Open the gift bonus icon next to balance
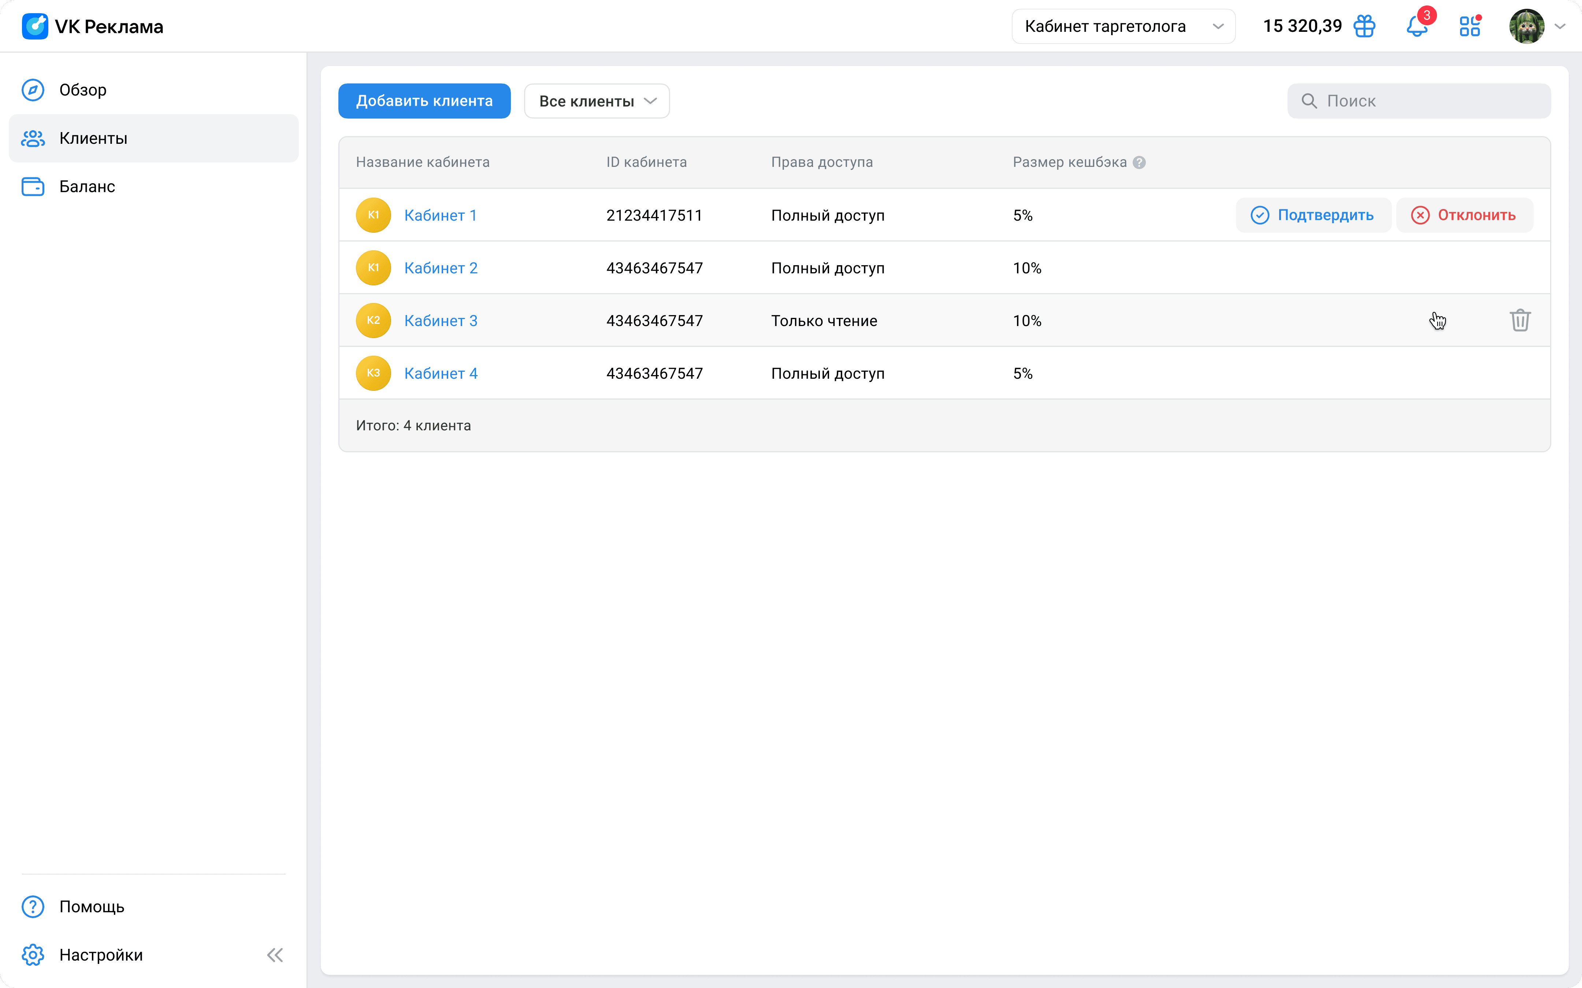The width and height of the screenshot is (1582, 988). click(1364, 26)
